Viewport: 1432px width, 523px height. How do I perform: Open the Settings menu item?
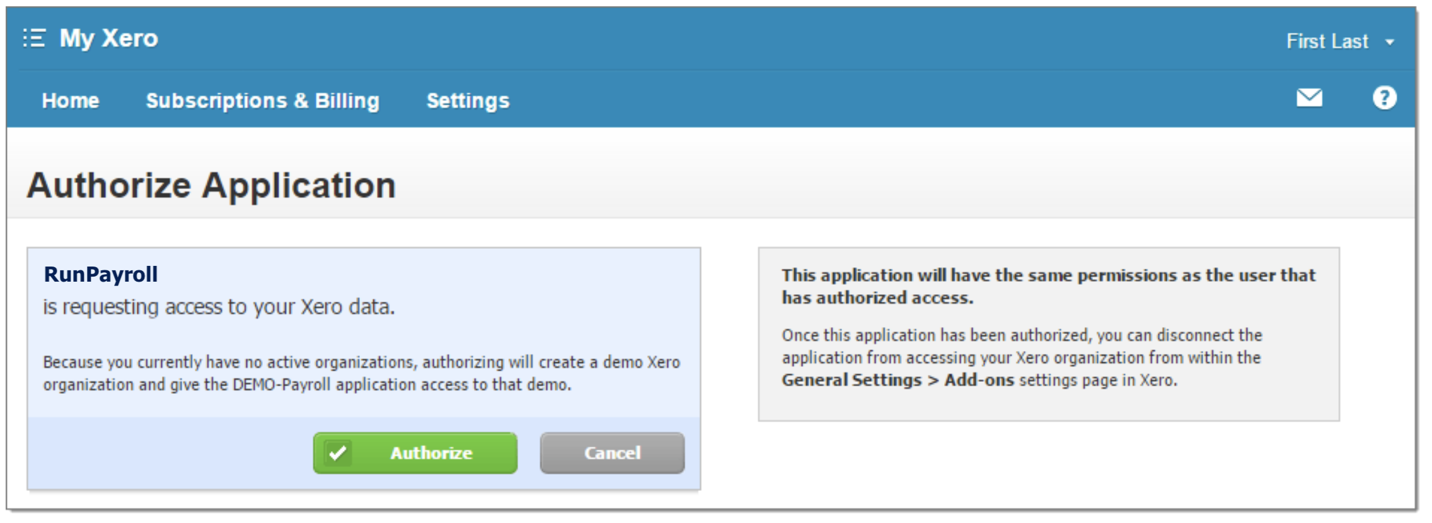[468, 101]
